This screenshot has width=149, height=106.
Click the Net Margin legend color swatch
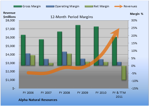tap(89, 7)
